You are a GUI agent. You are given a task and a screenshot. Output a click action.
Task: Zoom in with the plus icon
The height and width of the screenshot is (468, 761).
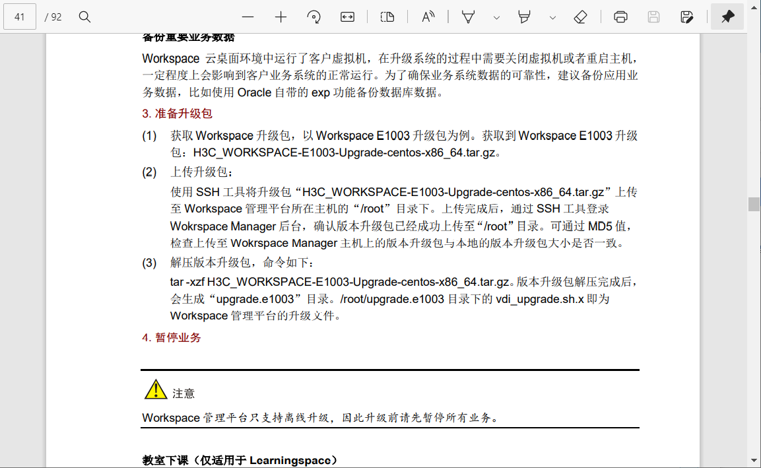(x=281, y=17)
